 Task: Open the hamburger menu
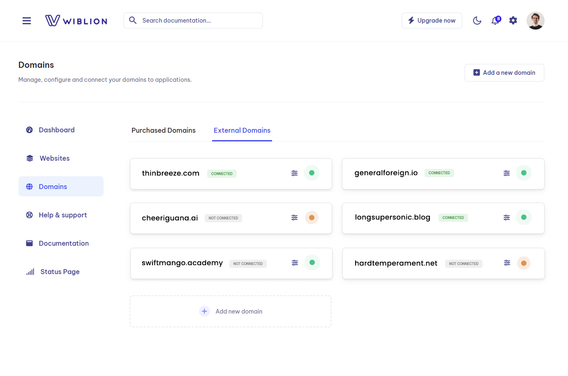pos(27,21)
